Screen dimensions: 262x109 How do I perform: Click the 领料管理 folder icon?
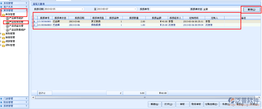(x=3, y=45)
